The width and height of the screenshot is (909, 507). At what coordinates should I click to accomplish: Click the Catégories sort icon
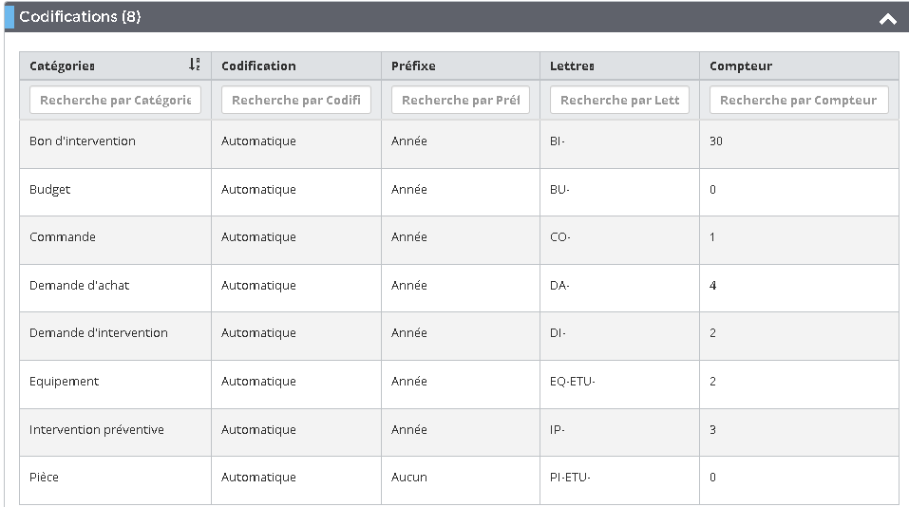[x=194, y=65]
